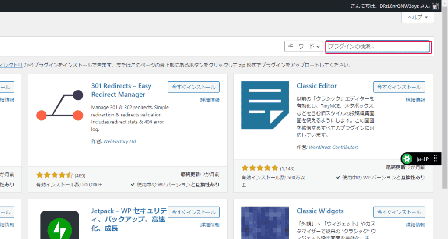
Task: Open the ヘルプ help dropdown tab
Action: tap(417, 18)
